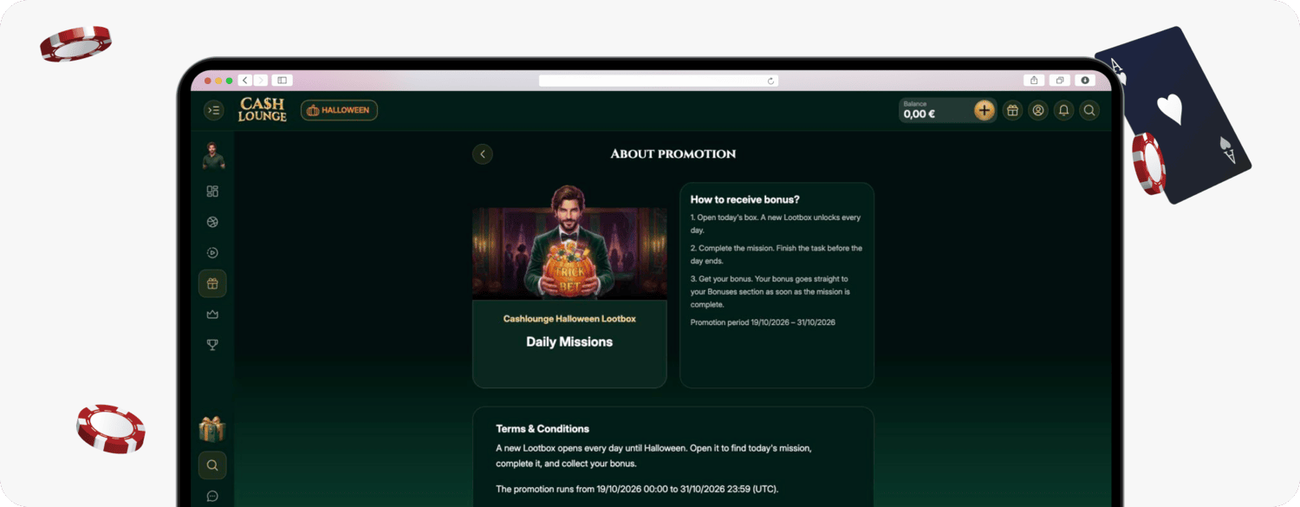Image resolution: width=1300 pixels, height=507 pixels.
Task: Click the About Promotion page title
Action: [673, 154]
